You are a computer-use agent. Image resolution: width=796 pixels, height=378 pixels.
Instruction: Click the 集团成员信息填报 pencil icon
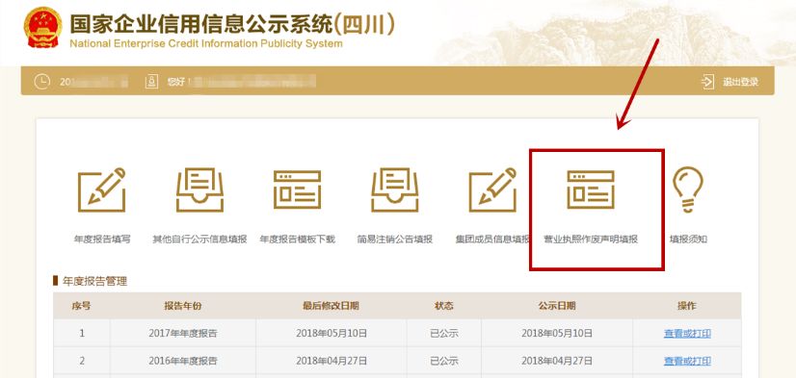[x=492, y=190]
